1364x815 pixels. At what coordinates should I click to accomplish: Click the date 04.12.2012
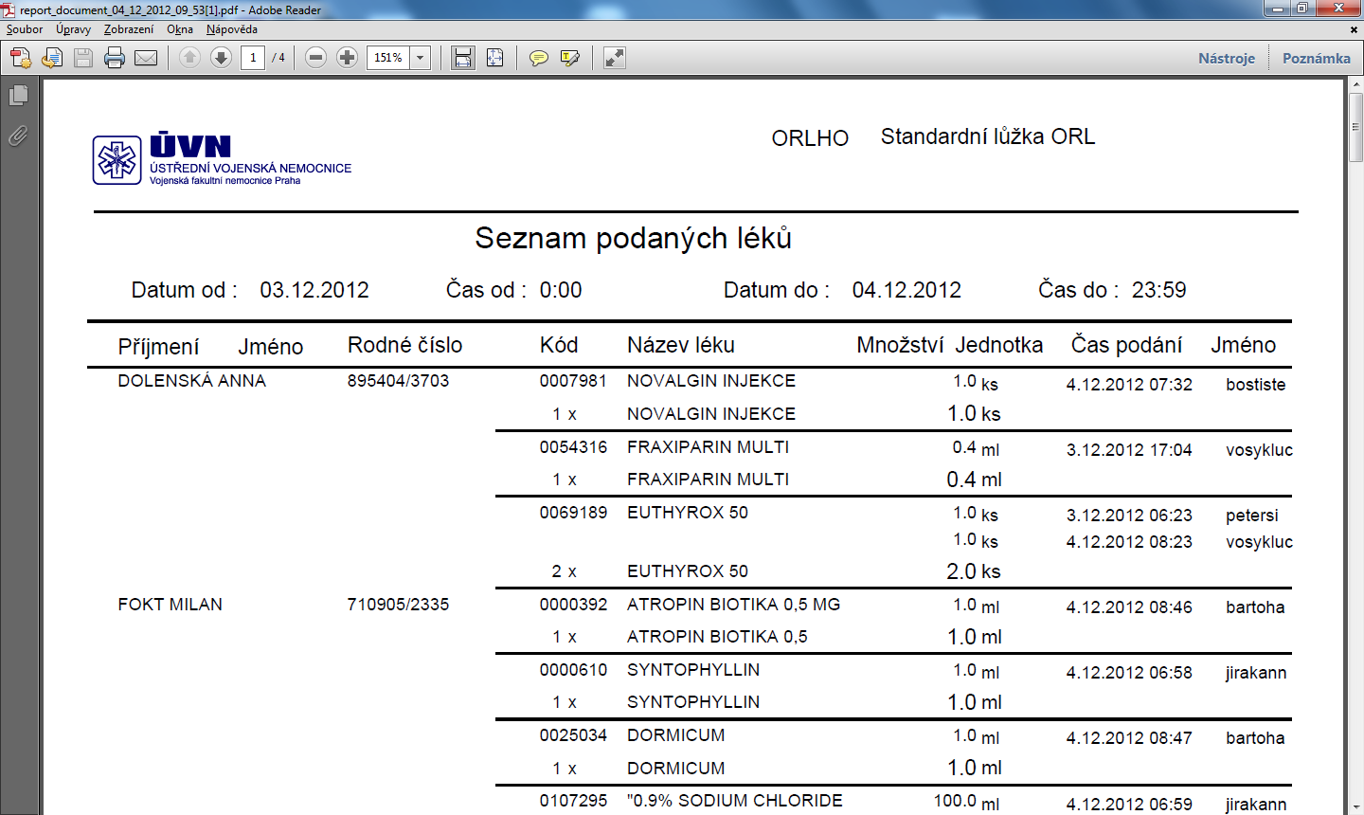(x=906, y=290)
